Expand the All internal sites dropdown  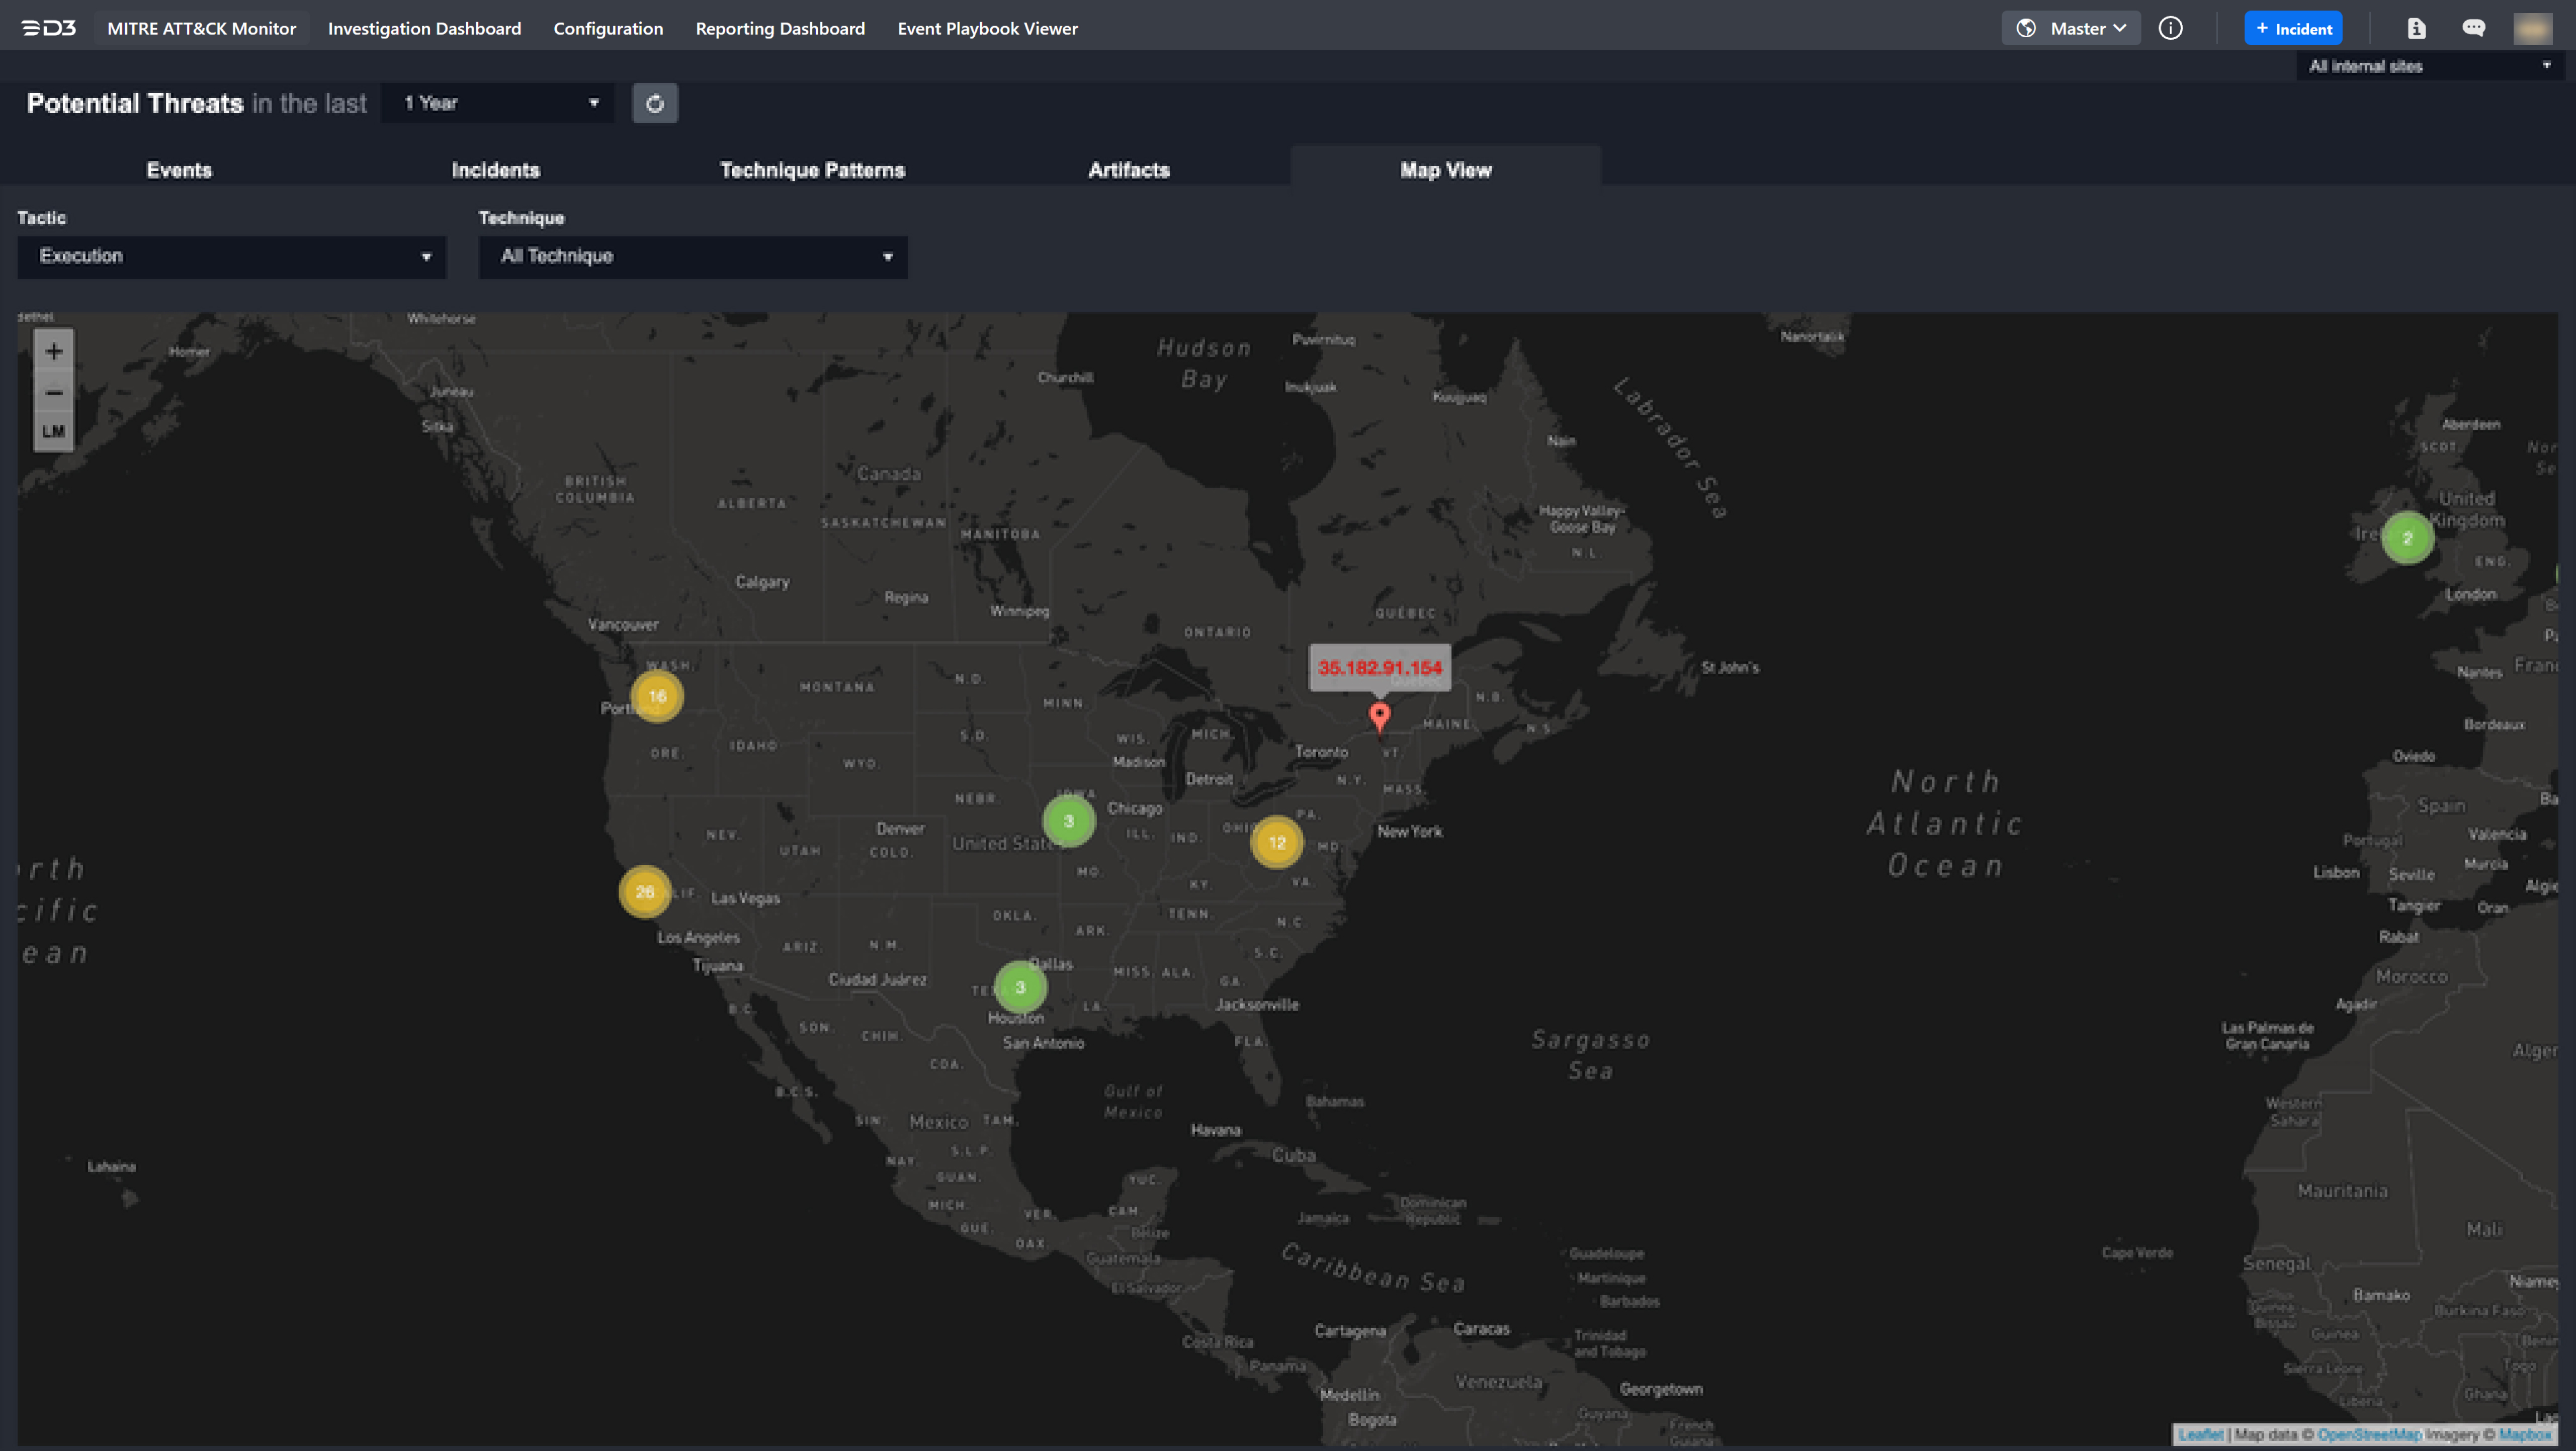coord(2428,66)
